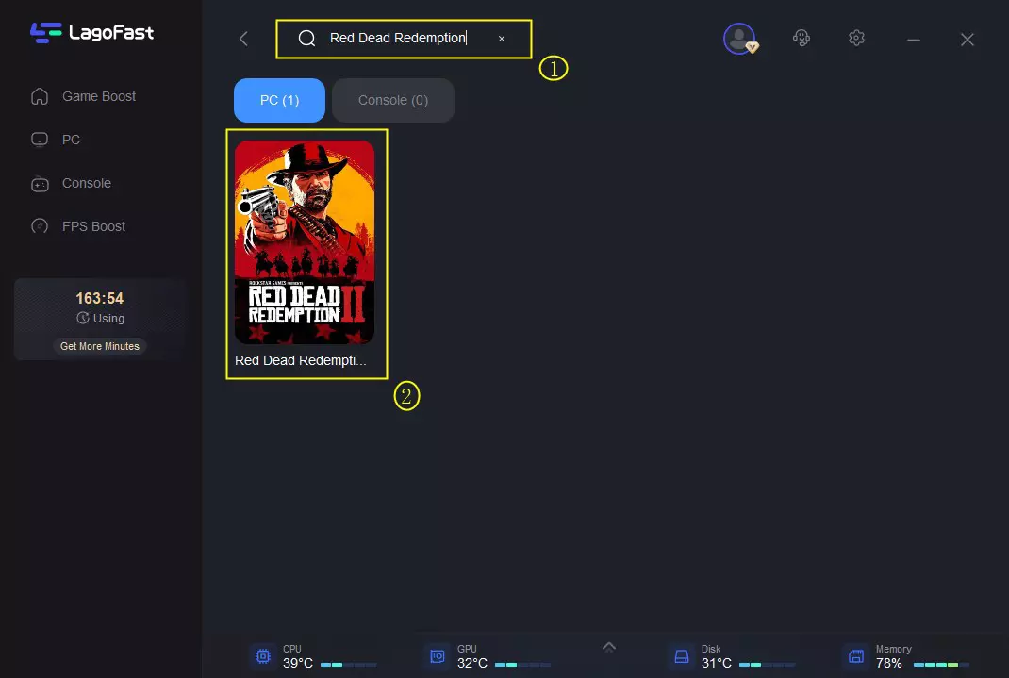Click the Red Dead Redempti... game title
Viewport: 1009px width, 678px height.
click(x=301, y=360)
